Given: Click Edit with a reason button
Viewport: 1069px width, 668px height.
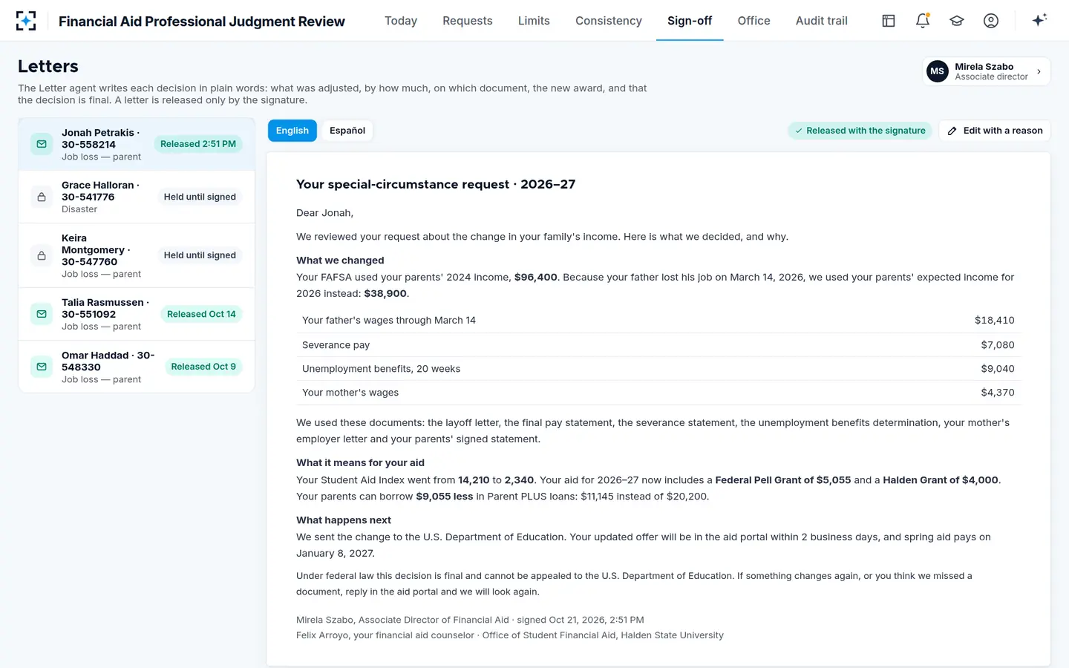Looking at the screenshot, I should [995, 131].
